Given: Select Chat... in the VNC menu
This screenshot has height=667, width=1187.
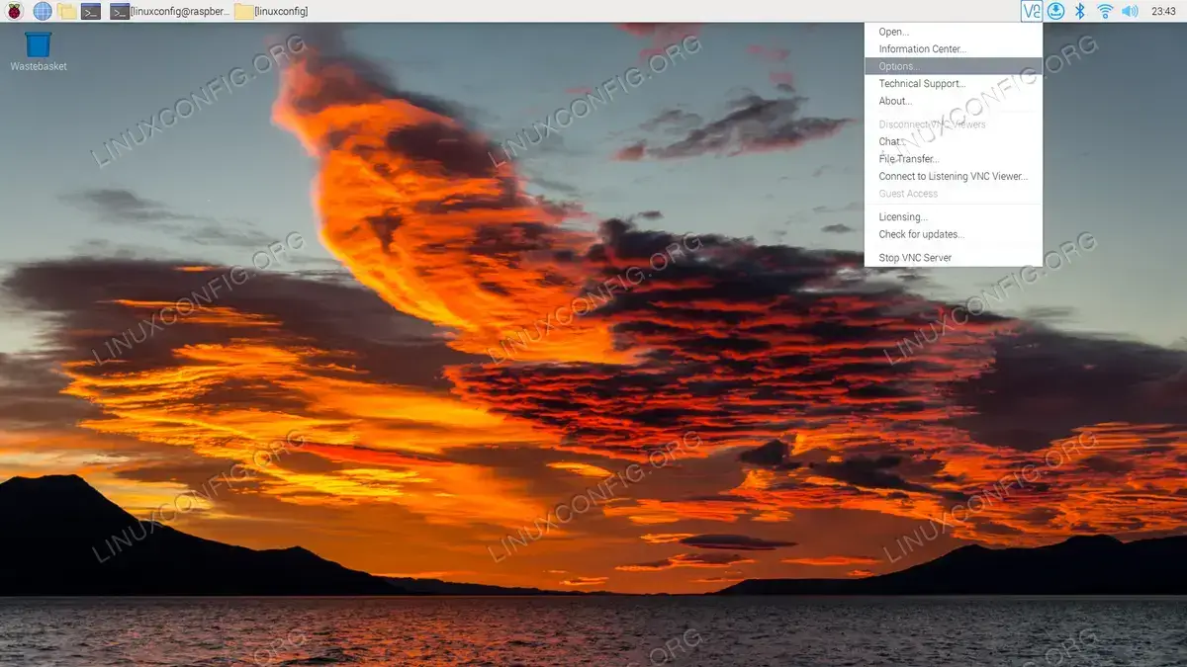Looking at the screenshot, I should coord(954,141).
